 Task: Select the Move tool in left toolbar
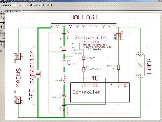(1, 17)
